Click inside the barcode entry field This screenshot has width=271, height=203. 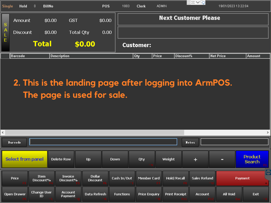103,142
